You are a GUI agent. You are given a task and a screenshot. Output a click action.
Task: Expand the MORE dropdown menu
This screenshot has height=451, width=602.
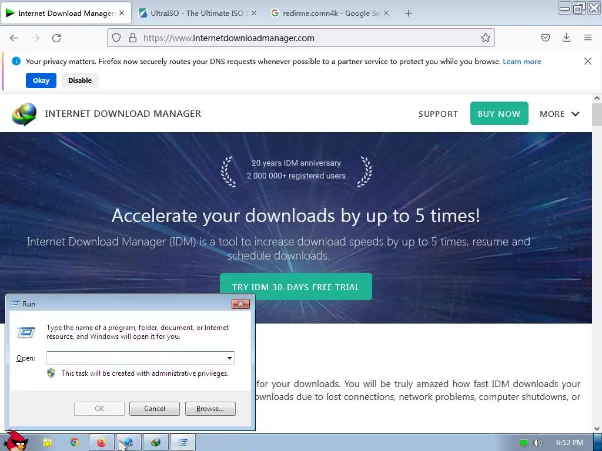click(x=560, y=114)
